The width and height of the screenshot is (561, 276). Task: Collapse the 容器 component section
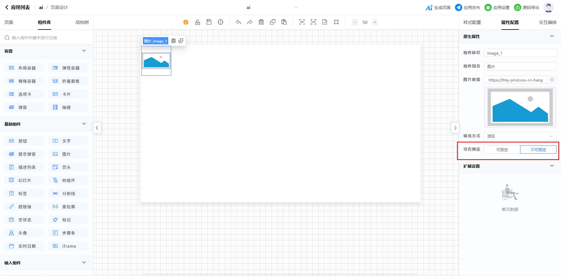coord(84,51)
